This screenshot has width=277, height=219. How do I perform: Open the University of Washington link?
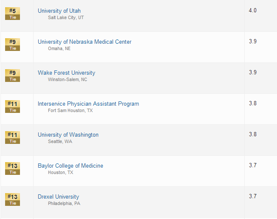pyautogui.click(x=68, y=135)
